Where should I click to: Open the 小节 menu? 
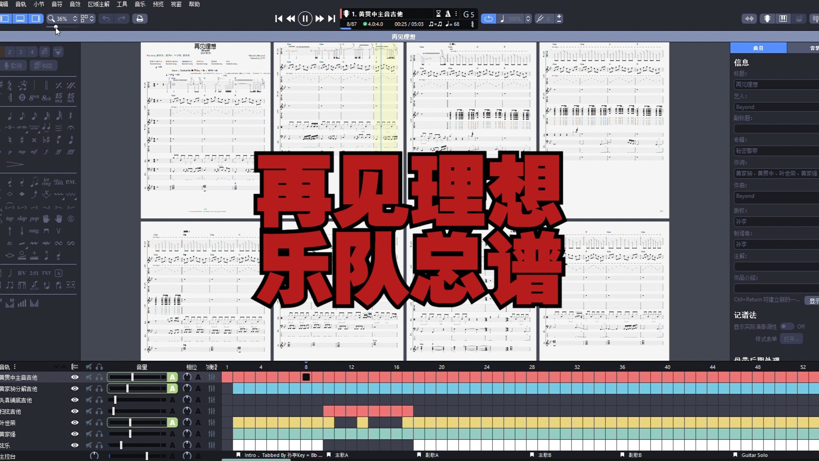39,4
